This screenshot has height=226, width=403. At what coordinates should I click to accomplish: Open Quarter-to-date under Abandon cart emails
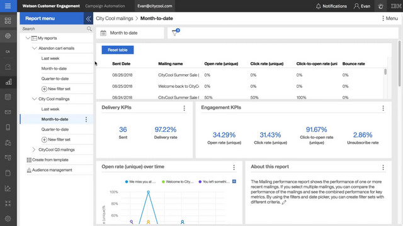(55, 78)
